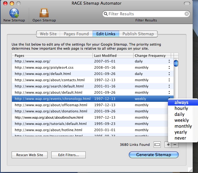Sort by the Change Frequency column header
The width and height of the screenshot is (198, 173).
[152, 56]
